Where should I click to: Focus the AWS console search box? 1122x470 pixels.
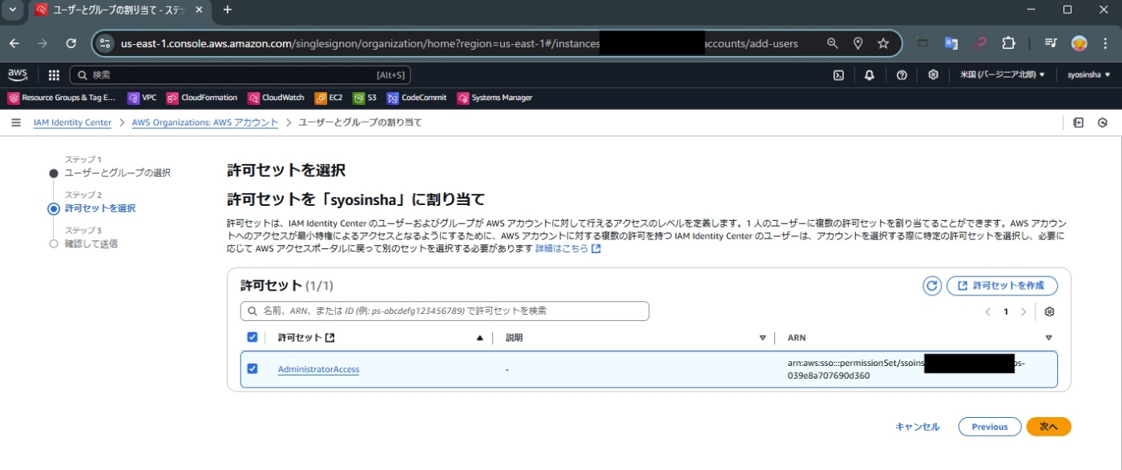(240, 75)
